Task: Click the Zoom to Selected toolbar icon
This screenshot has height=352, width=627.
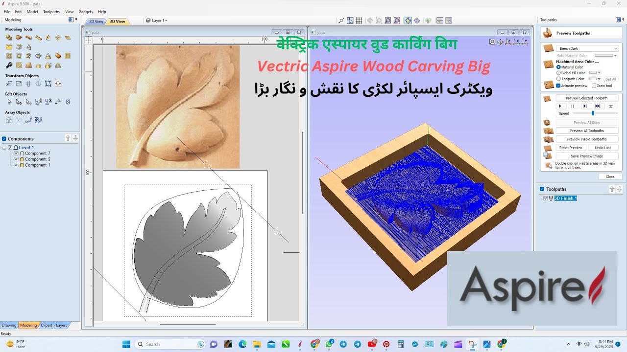Action: (x=396, y=21)
